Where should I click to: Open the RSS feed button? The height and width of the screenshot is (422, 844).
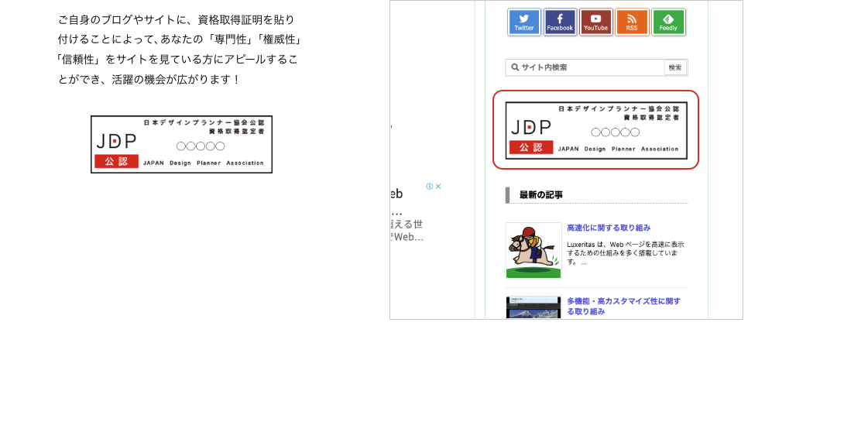tap(632, 22)
